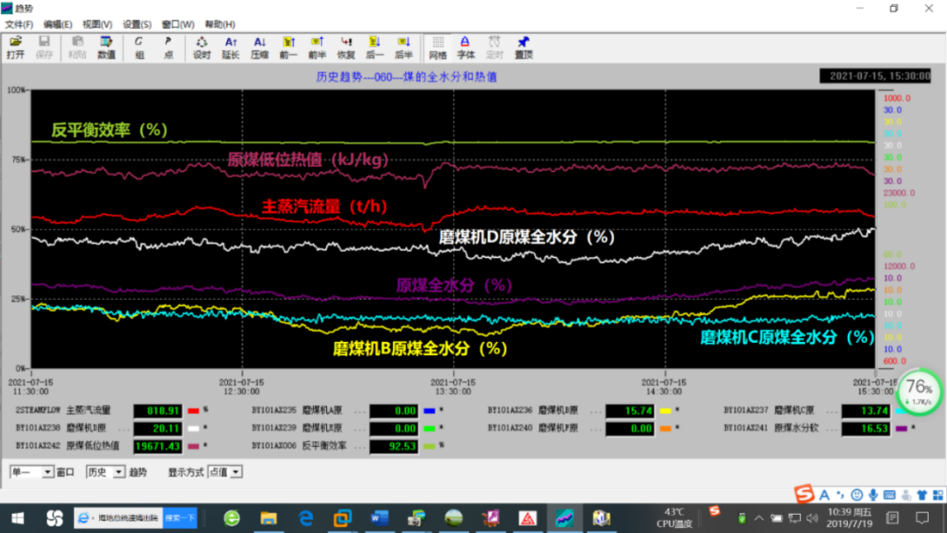The image size is (947, 533).
Task: Expand the 显示方式 点值 dropdown
Action: click(236, 473)
